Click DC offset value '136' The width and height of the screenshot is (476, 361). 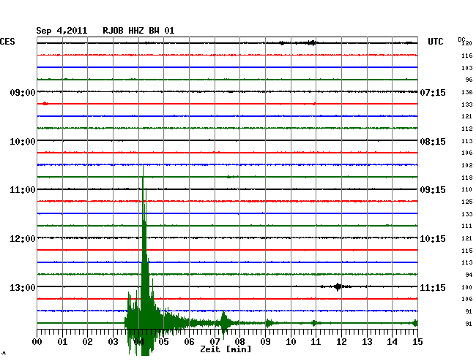pos(467,92)
